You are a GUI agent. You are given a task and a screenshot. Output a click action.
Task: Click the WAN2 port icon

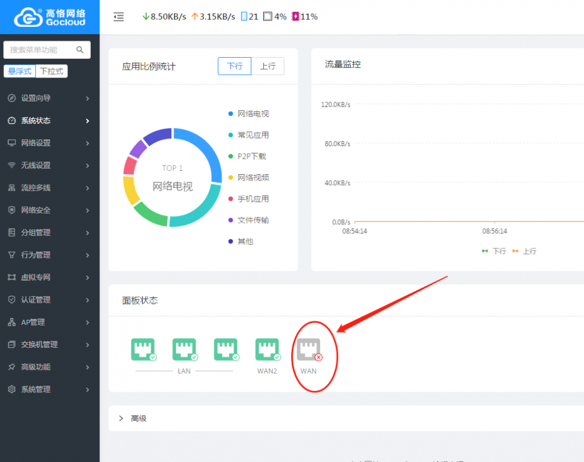tap(267, 349)
